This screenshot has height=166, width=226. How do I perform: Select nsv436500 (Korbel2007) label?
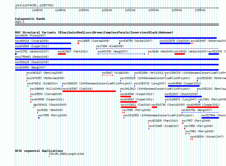pos(207,137)
